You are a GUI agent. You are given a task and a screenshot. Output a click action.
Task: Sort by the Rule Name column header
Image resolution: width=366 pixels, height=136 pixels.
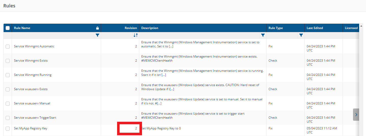click(x=22, y=28)
